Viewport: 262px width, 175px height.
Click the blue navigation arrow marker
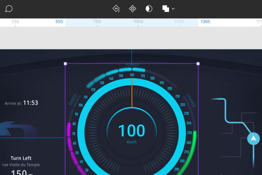[x=253, y=139]
